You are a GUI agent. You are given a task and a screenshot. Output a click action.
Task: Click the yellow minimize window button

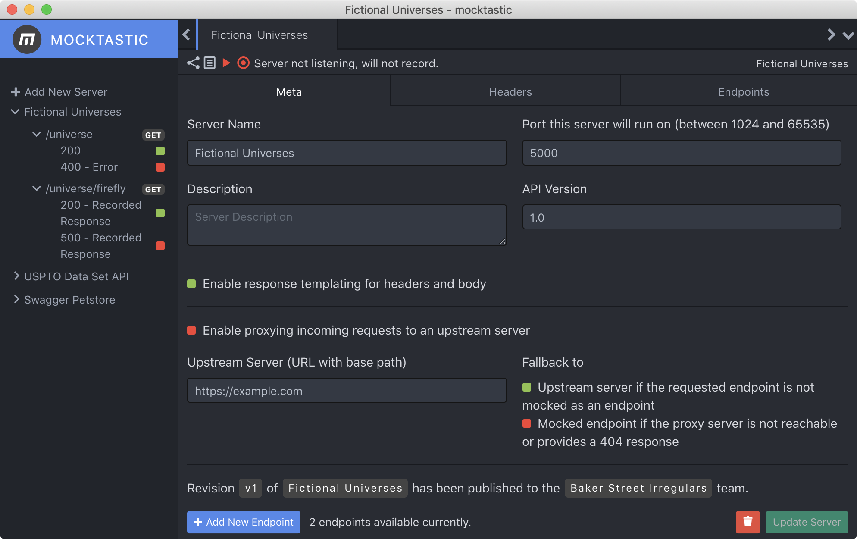(29, 9)
